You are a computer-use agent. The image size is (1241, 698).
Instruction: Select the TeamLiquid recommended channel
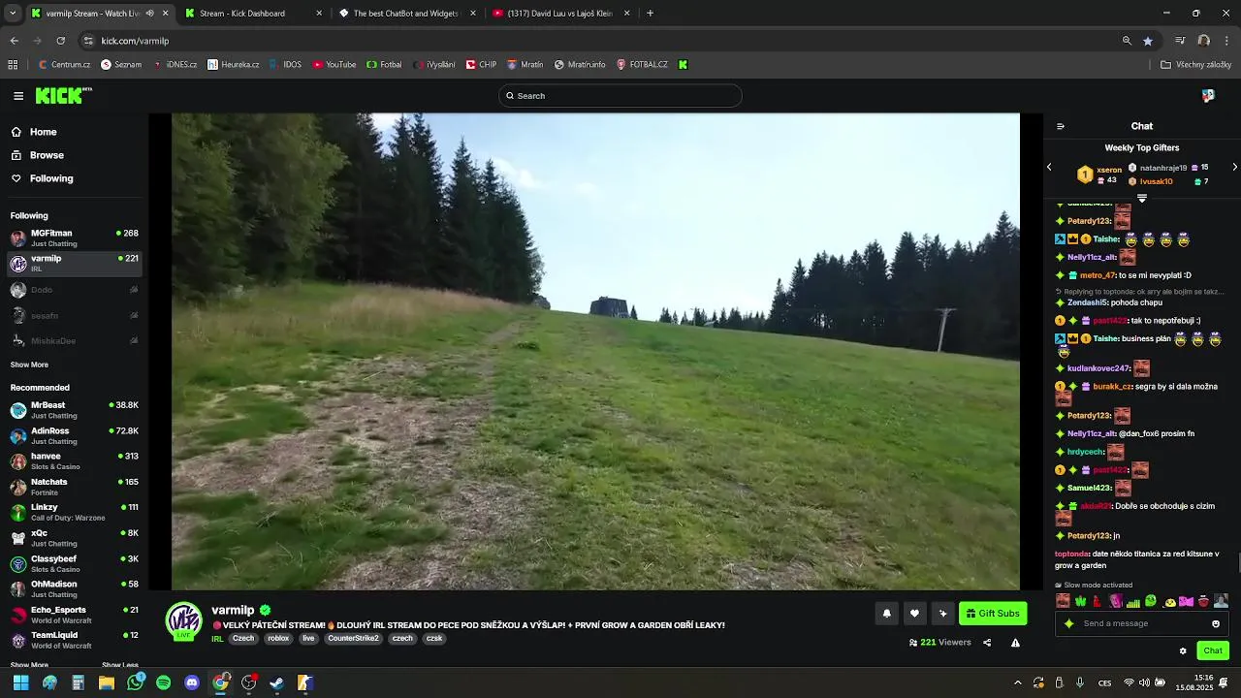click(x=74, y=640)
